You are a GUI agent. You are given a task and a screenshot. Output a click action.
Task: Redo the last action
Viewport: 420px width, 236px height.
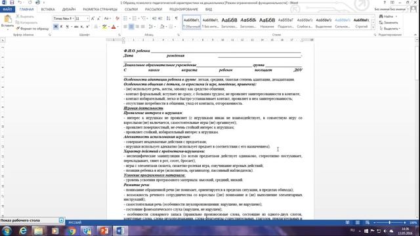point(30,3)
